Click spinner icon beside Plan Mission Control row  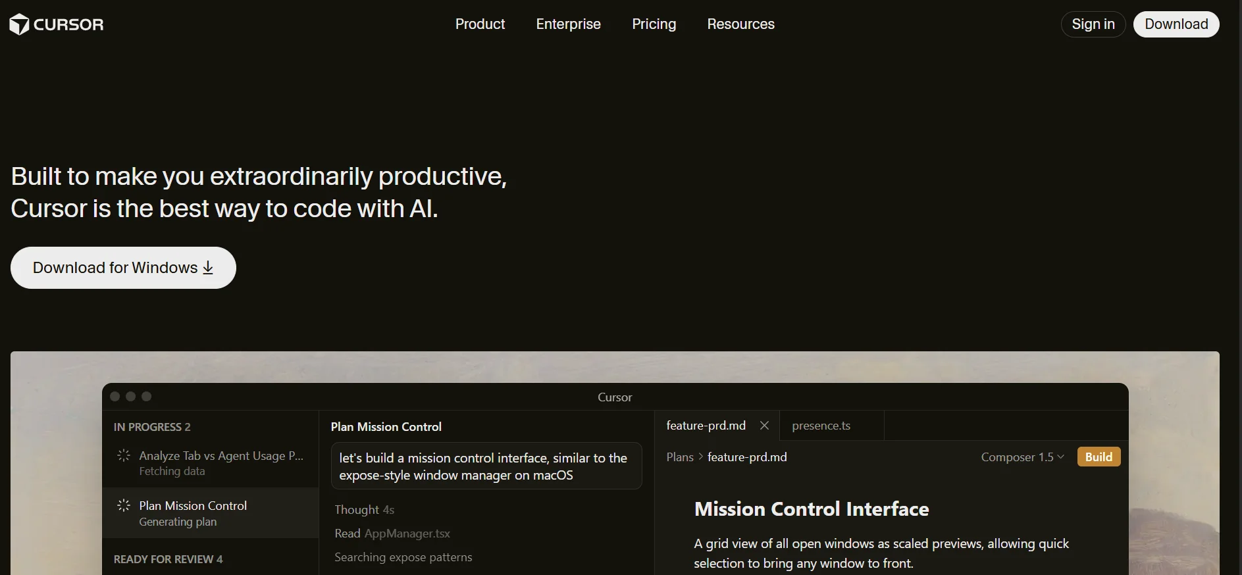coord(123,505)
